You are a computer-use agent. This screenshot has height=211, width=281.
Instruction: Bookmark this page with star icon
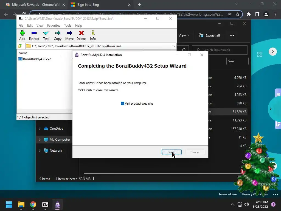pyautogui.click(x=238, y=14)
